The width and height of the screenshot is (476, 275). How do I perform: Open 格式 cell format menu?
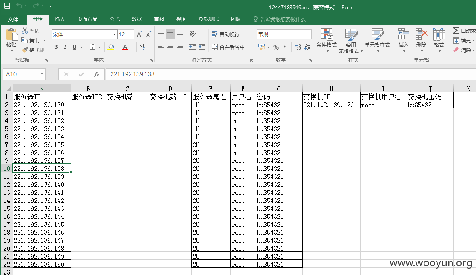point(439,40)
